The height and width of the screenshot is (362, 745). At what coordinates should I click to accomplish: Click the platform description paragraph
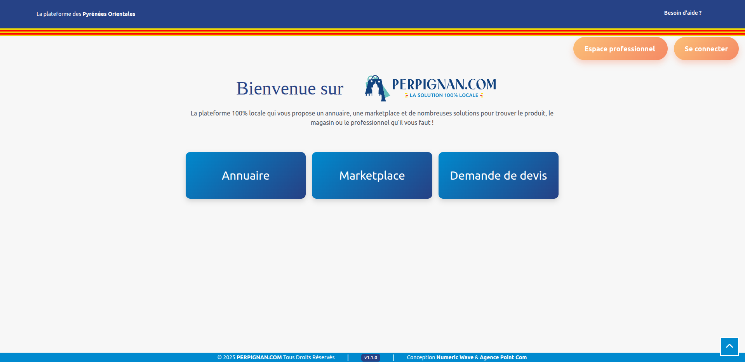pyautogui.click(x=372, y=118)
